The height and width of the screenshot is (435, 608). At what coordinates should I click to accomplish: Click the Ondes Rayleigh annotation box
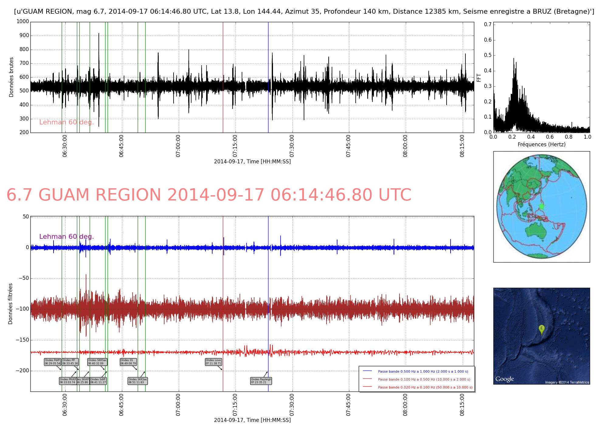tap(261, 381)
